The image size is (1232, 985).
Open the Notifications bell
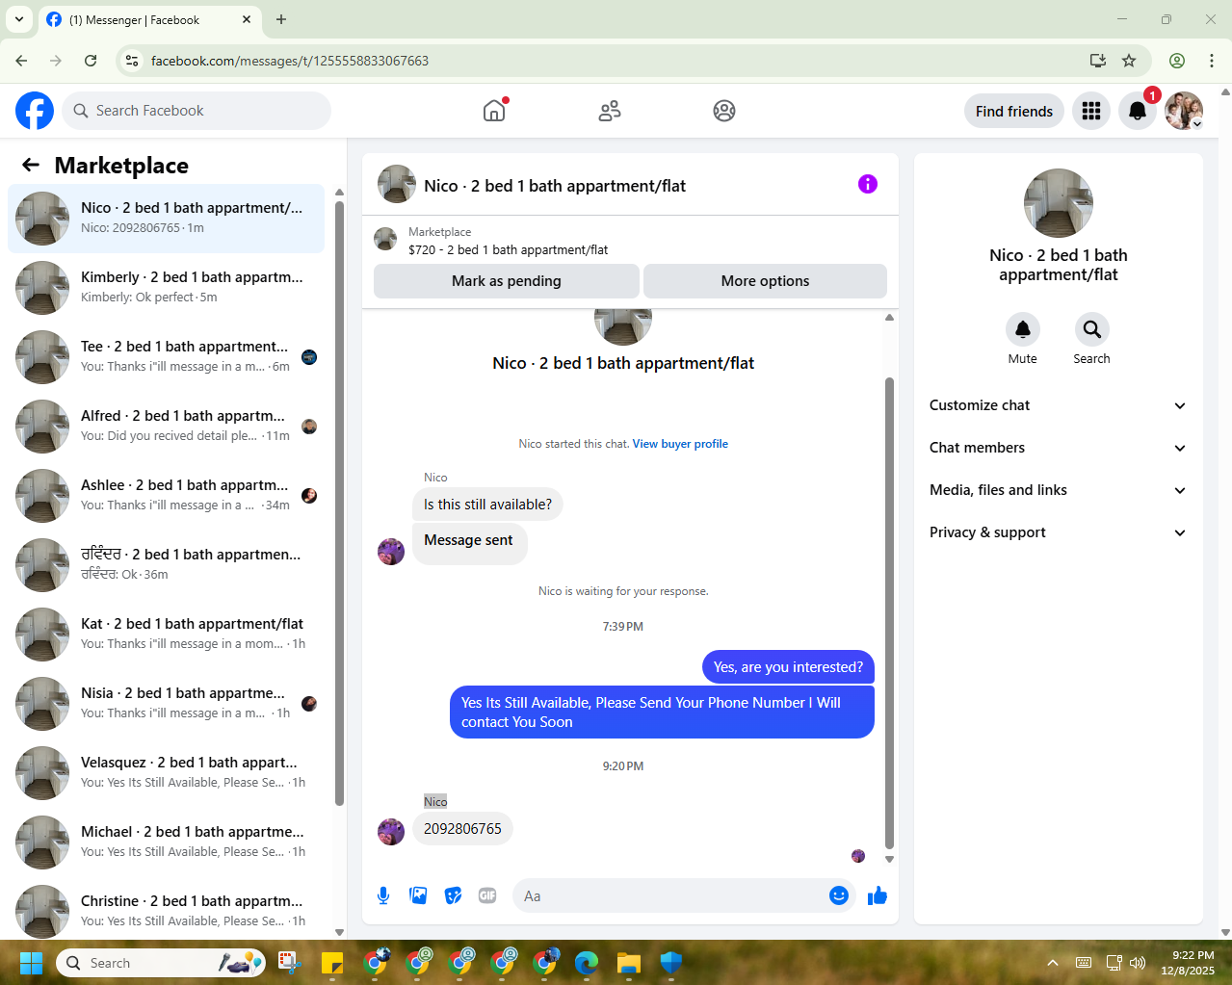[x=1138, y=111]
